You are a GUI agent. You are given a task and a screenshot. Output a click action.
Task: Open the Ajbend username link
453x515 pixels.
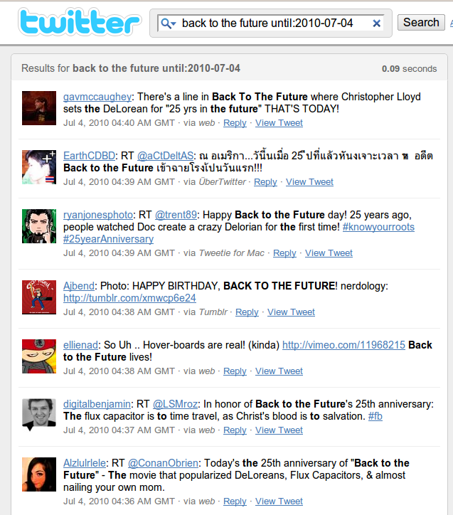point(79,286)
